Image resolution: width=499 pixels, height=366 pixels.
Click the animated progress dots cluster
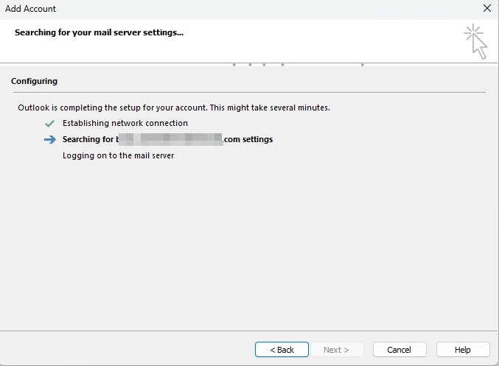tap(258, 65)
